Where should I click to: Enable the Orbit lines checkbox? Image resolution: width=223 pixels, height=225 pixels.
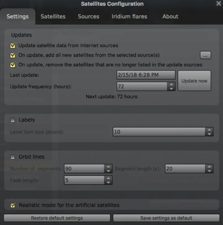click(13, 157)
